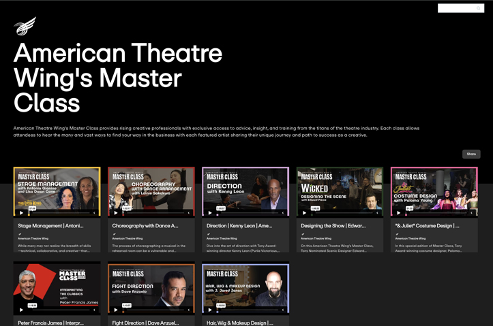Open the 'Hair, Wig & Makeup Design' title link
493x326 pixels.
[240, 323]
